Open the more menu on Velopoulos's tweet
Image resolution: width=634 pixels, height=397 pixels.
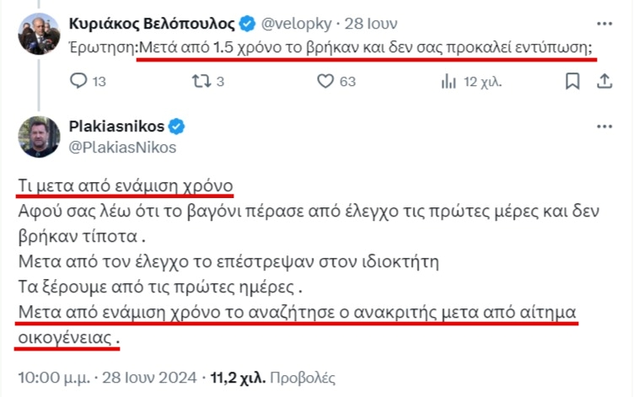pos(604,24)
